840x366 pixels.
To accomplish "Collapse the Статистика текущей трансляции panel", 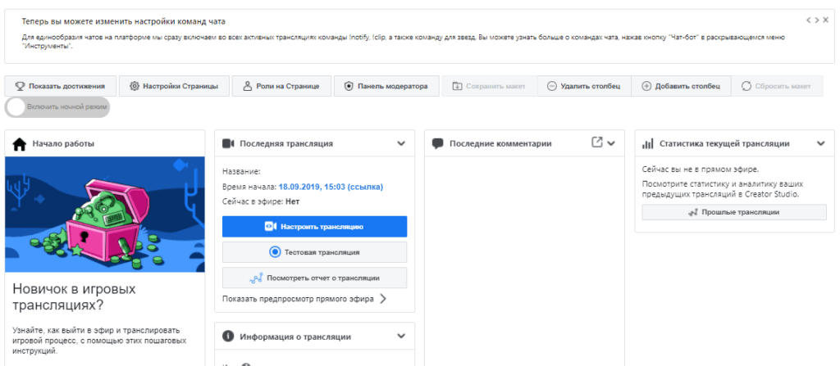I will click(821, 143).
